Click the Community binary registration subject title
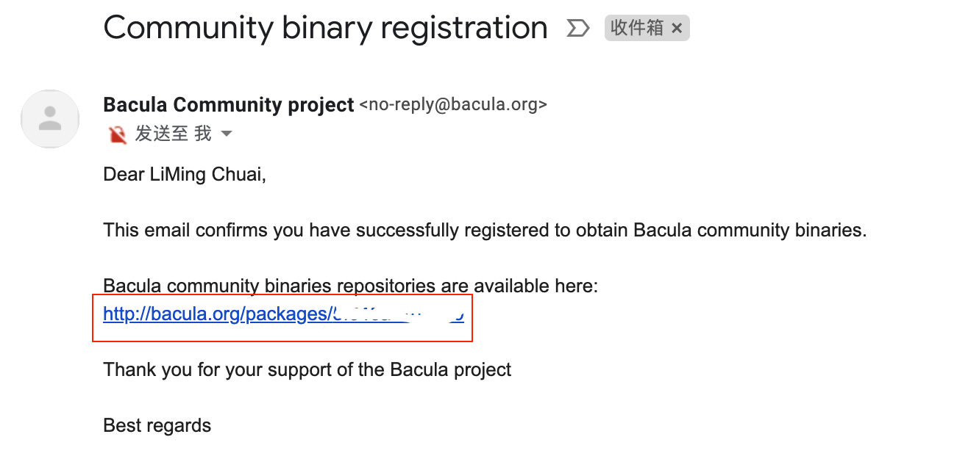 [325, 29]
